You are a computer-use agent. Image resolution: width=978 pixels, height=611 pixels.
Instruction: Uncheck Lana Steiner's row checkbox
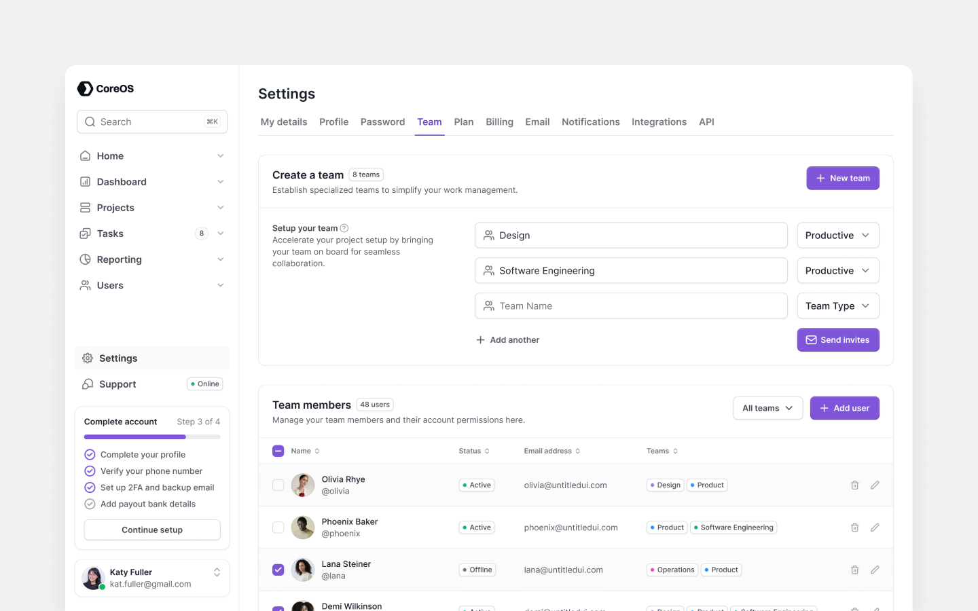(278, 570)
